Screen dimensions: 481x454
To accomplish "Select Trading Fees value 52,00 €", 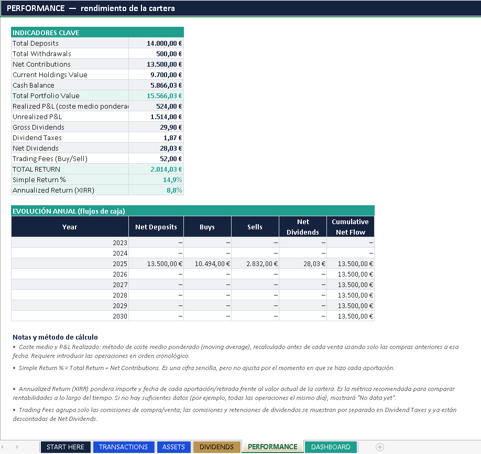I will 156,159.
